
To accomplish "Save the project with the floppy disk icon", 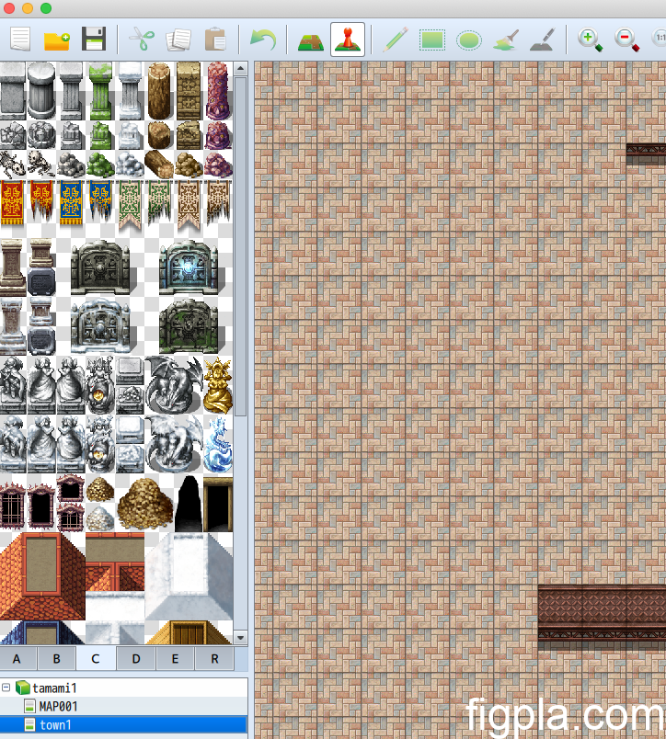I will (x=94, y=40).
